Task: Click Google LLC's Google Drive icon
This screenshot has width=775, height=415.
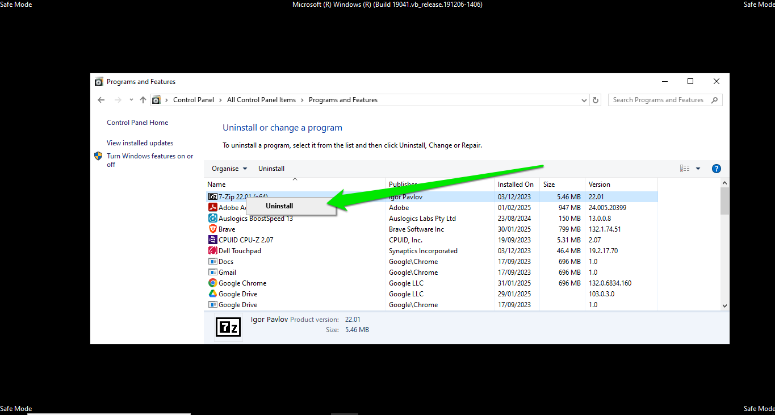Action: [213, 294]
